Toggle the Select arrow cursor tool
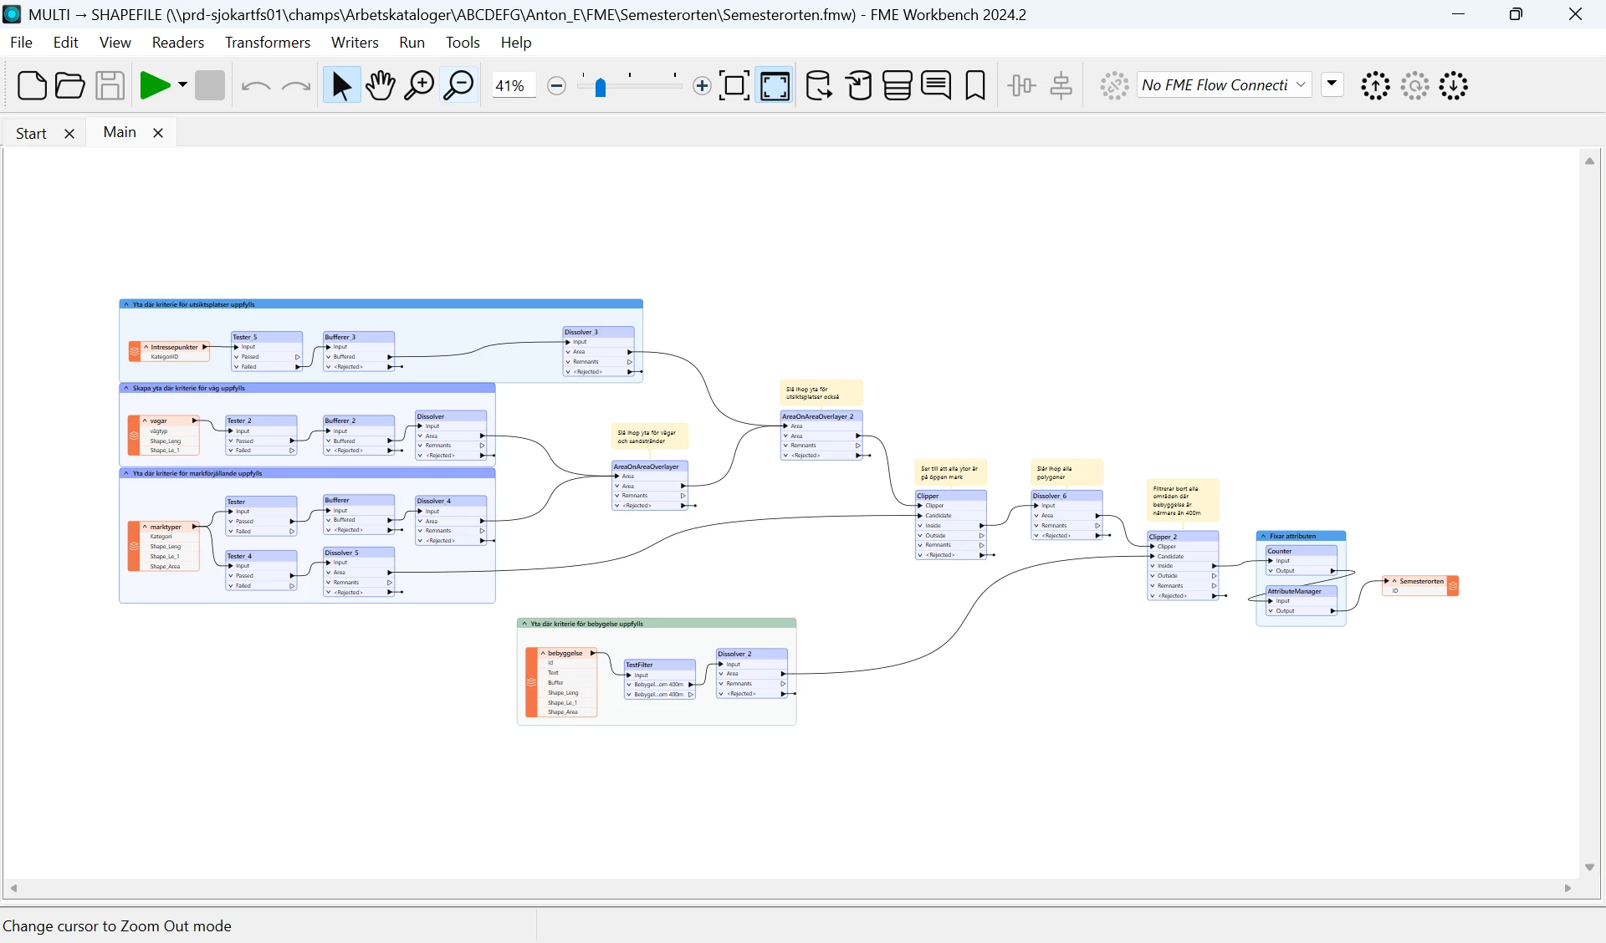 (341, 85)
